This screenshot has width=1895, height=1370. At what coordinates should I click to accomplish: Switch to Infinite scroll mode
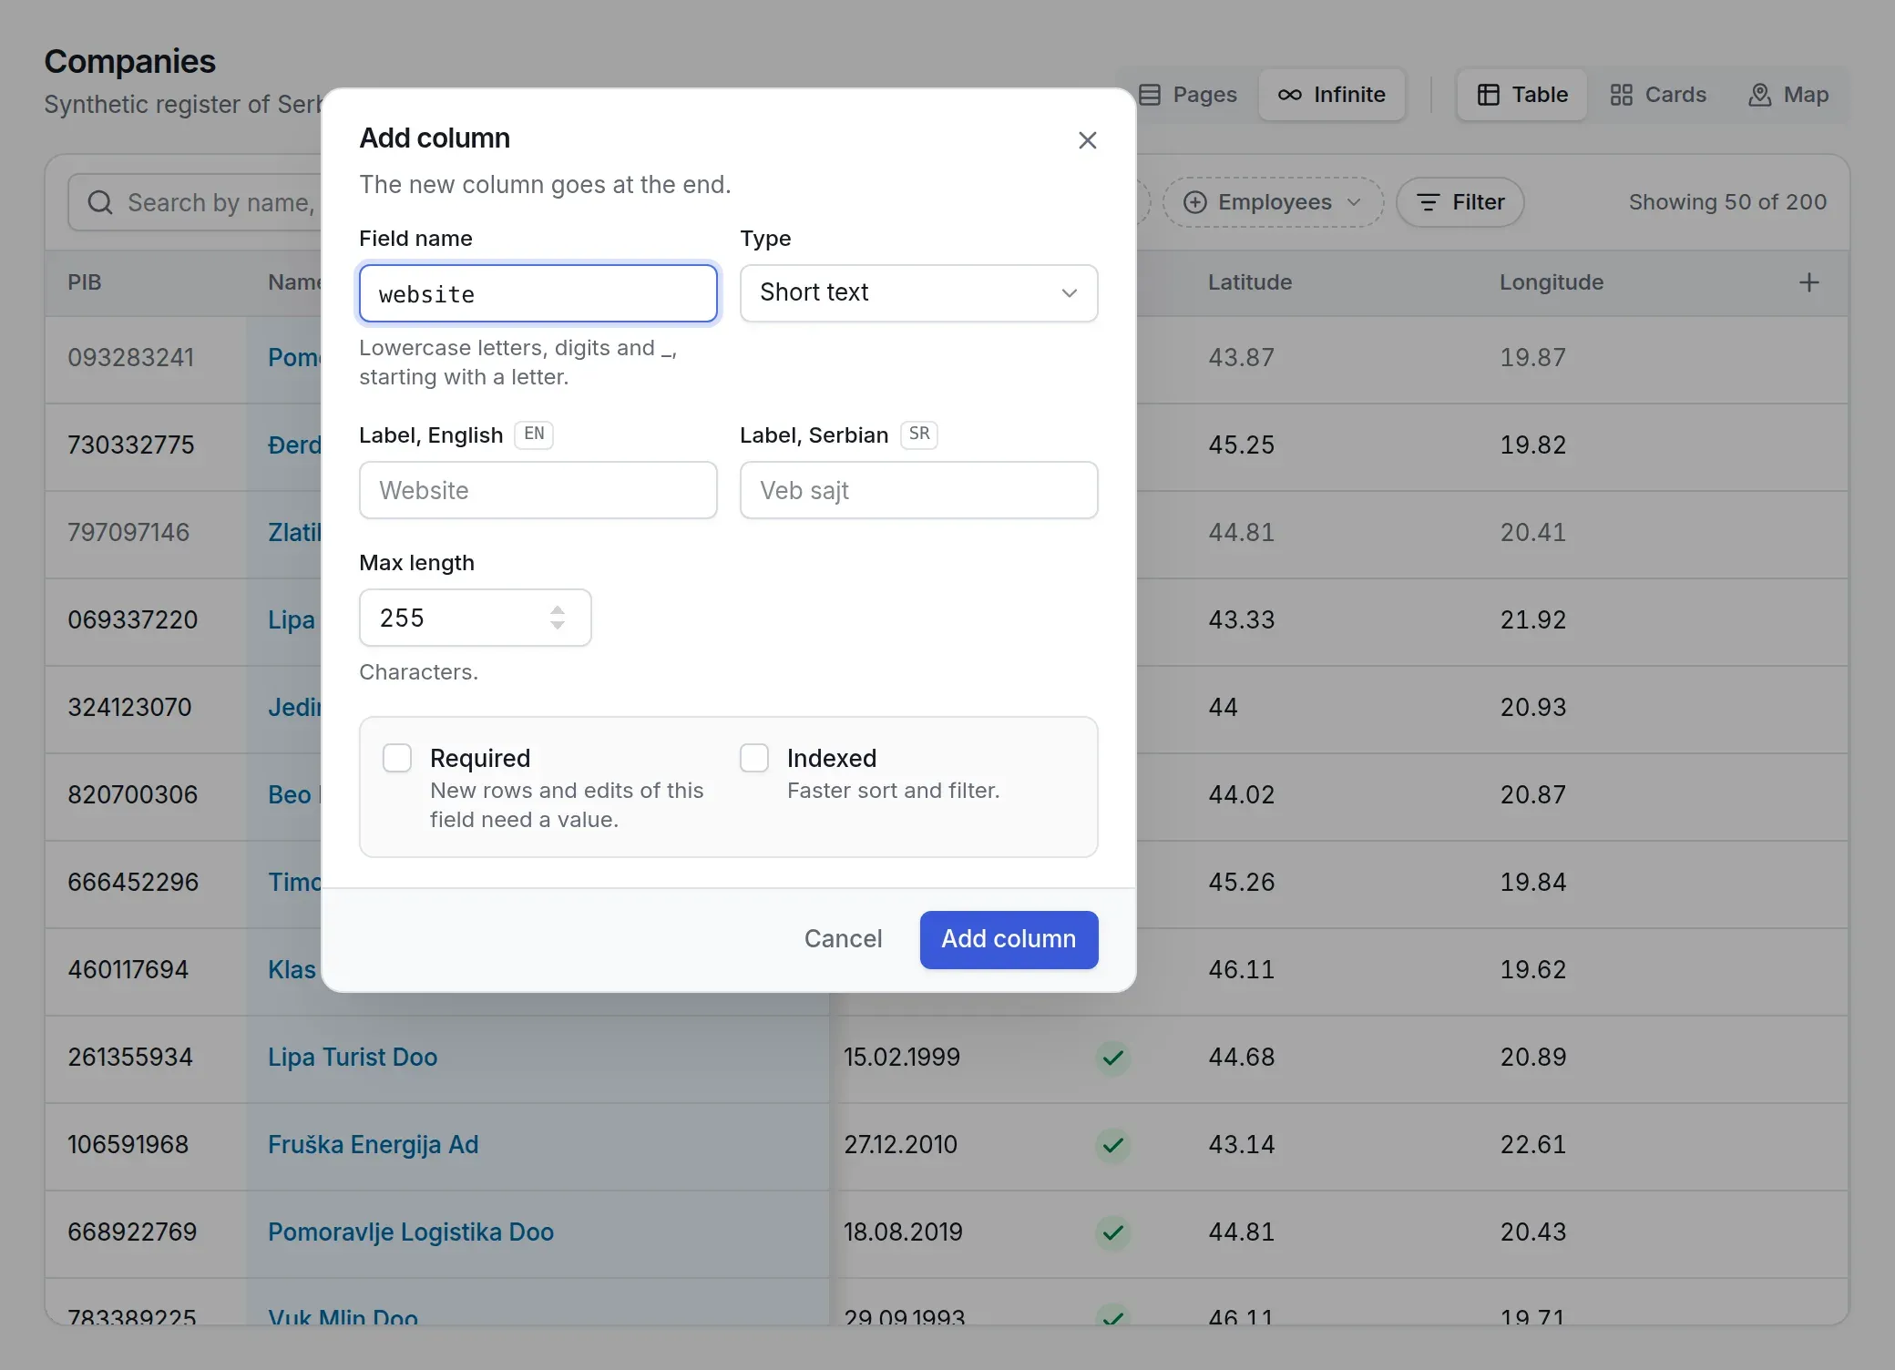(x=1332, y=95)
